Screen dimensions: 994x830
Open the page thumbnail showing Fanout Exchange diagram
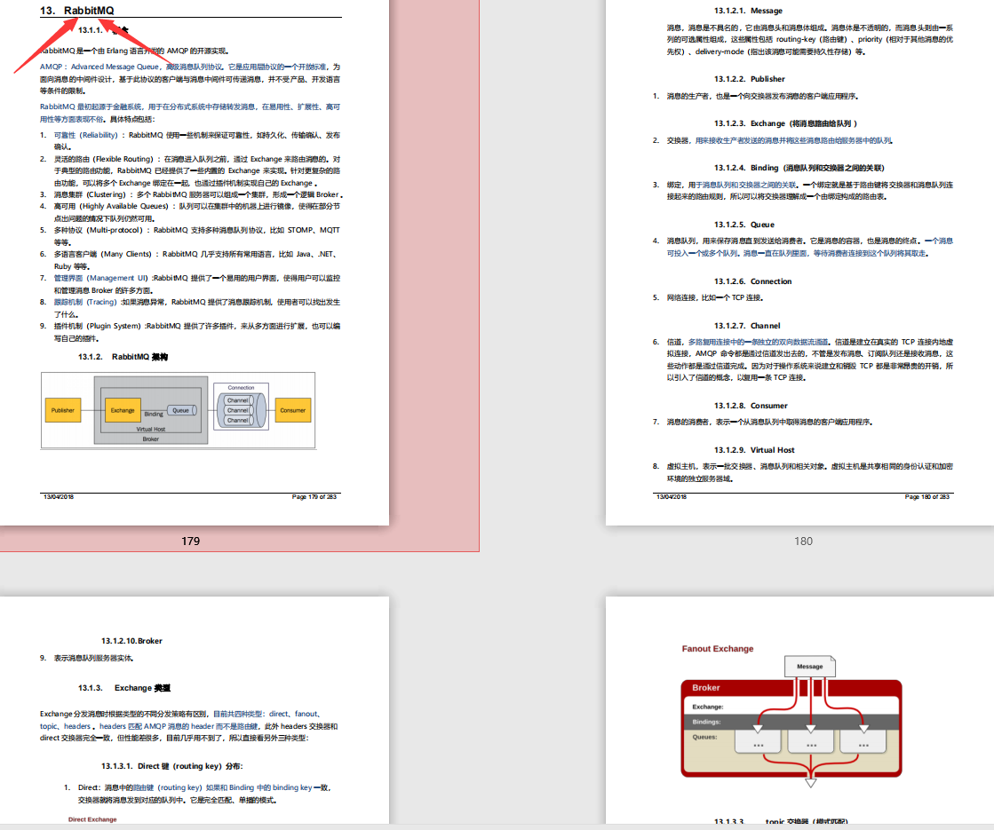point(800,709)
